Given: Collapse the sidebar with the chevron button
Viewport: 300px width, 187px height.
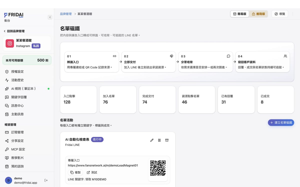Looking at the screenshot, I should coord(50,17).
